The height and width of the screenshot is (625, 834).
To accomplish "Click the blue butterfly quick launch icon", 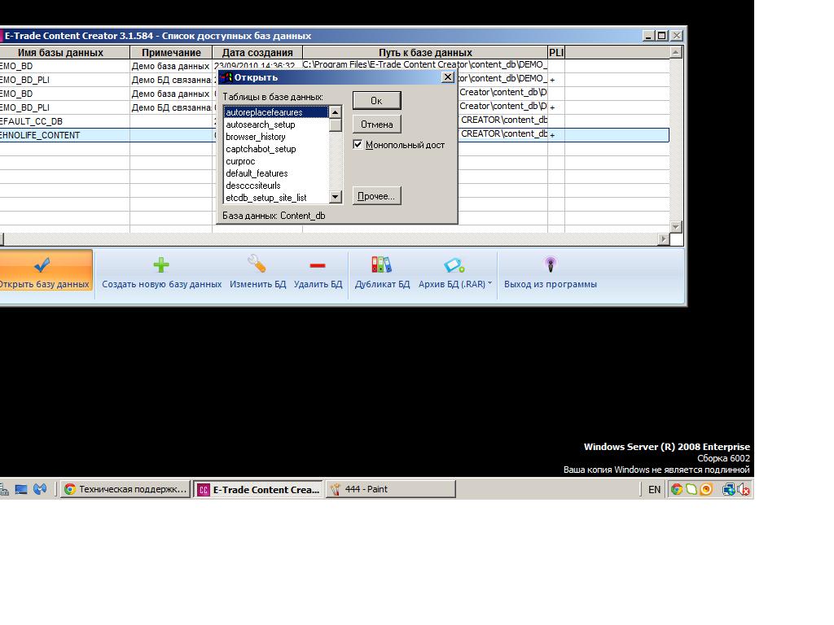I will [40, 489].
